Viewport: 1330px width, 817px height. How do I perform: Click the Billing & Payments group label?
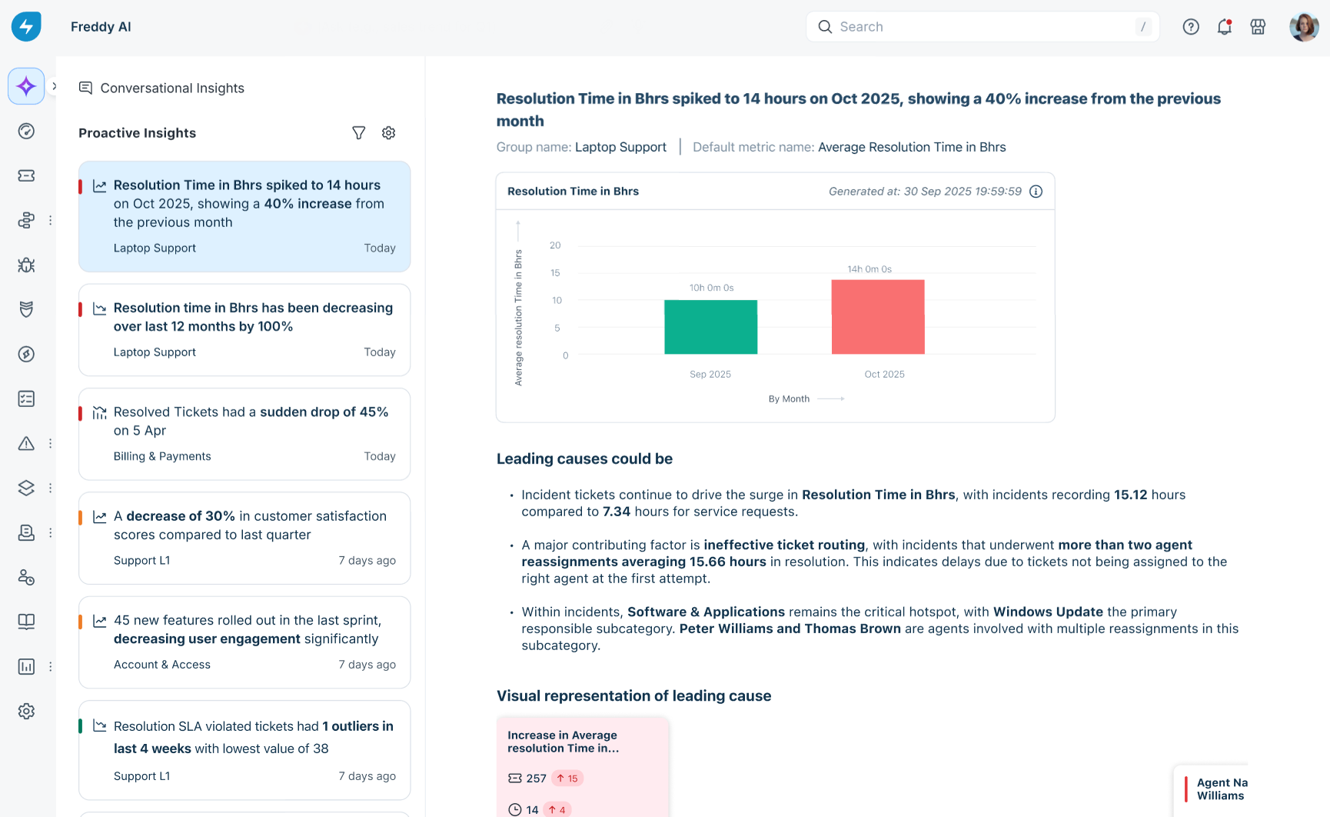tap(162, 456)
